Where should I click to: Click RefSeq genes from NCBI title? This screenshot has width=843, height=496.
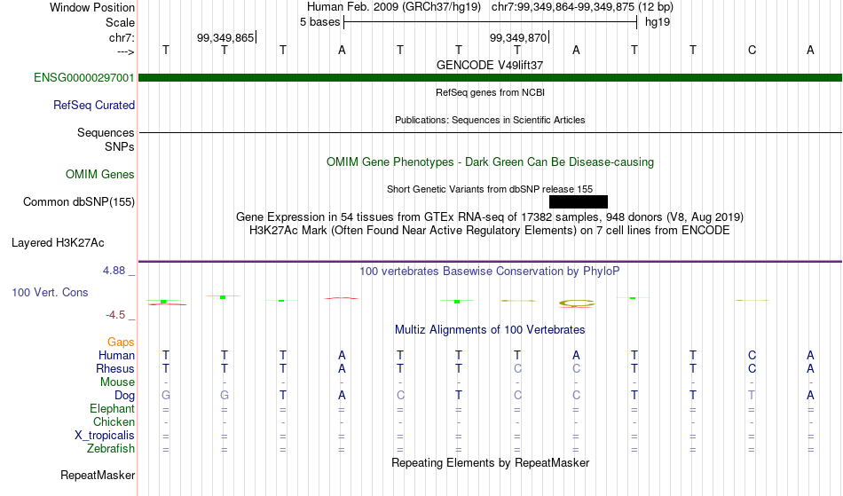click(491, 92)
